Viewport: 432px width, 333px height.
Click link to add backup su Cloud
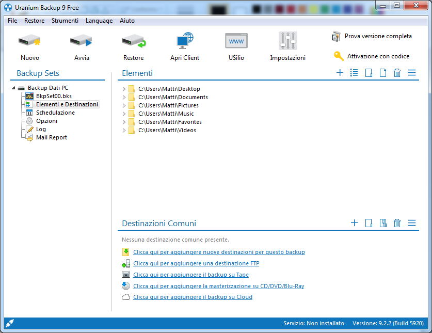pyautogui.click(x=193, y=297)
